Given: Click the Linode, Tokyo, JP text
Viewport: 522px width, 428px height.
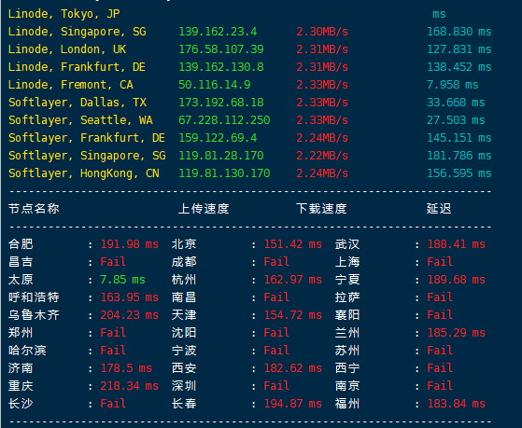Looking at the screenshot, I should click(x=63, y=14).
